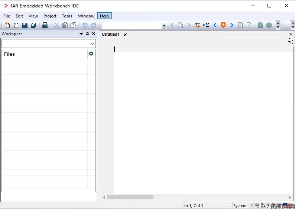Image resolution: width=295 pixels, height=209 pixels.
Task: Undo the last edit via toolbar
Action: [85, 25]
